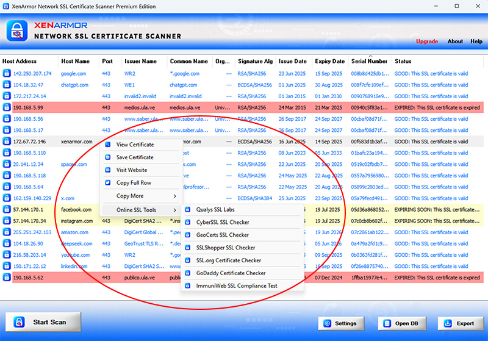Click the Open DB button
This screenshot has width=488, height=341.
402,323
